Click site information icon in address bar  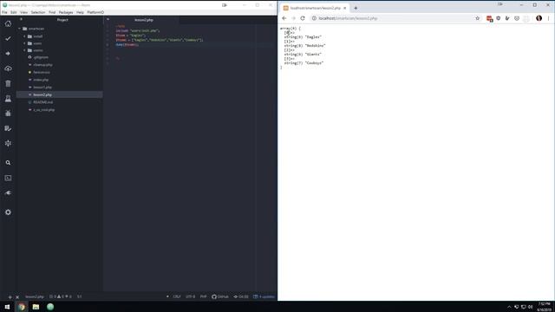coord(314,18)
